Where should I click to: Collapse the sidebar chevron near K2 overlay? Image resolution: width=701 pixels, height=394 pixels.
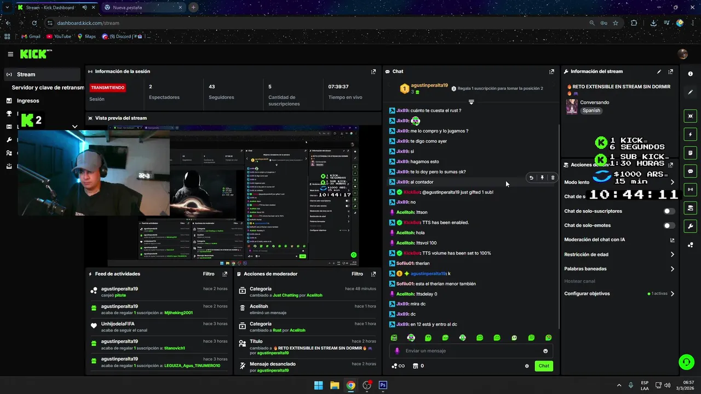(x=75, y=126)
